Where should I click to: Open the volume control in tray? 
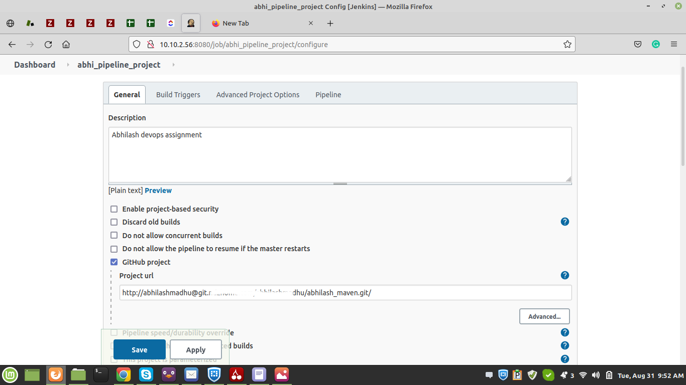tap(596, 375)
